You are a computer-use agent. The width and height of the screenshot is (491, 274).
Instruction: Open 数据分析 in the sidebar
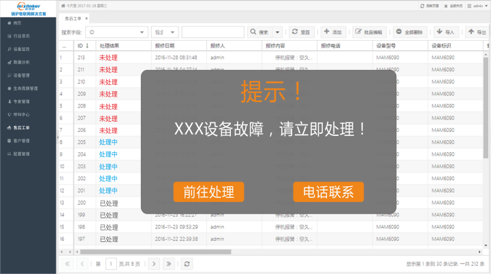point(21,63)
